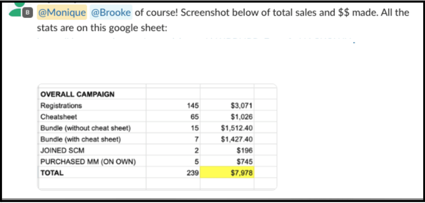Click the Cheatsheet row label
The width and height of the screenshot is (425, 203).
pyautogui.click(x=59, y=117)
